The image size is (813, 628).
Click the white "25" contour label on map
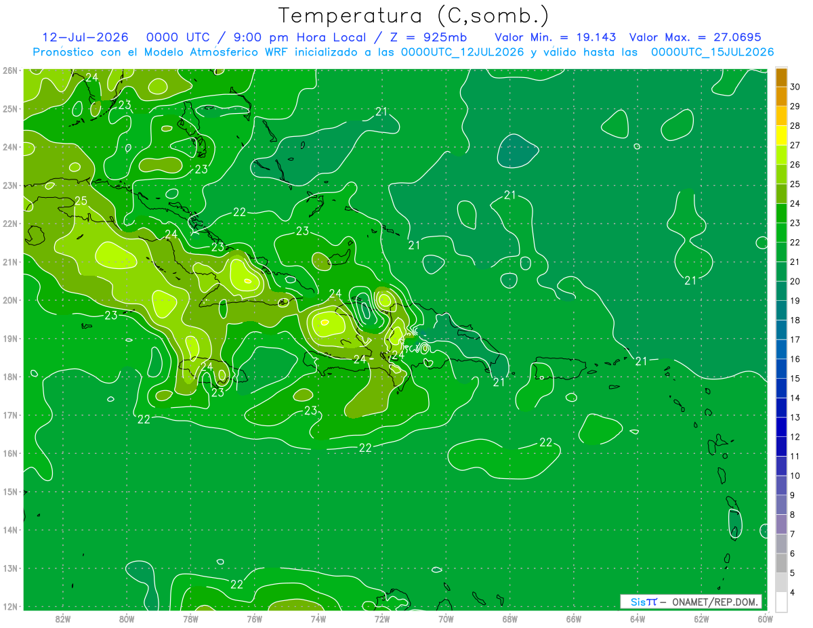tap(81, 201)
